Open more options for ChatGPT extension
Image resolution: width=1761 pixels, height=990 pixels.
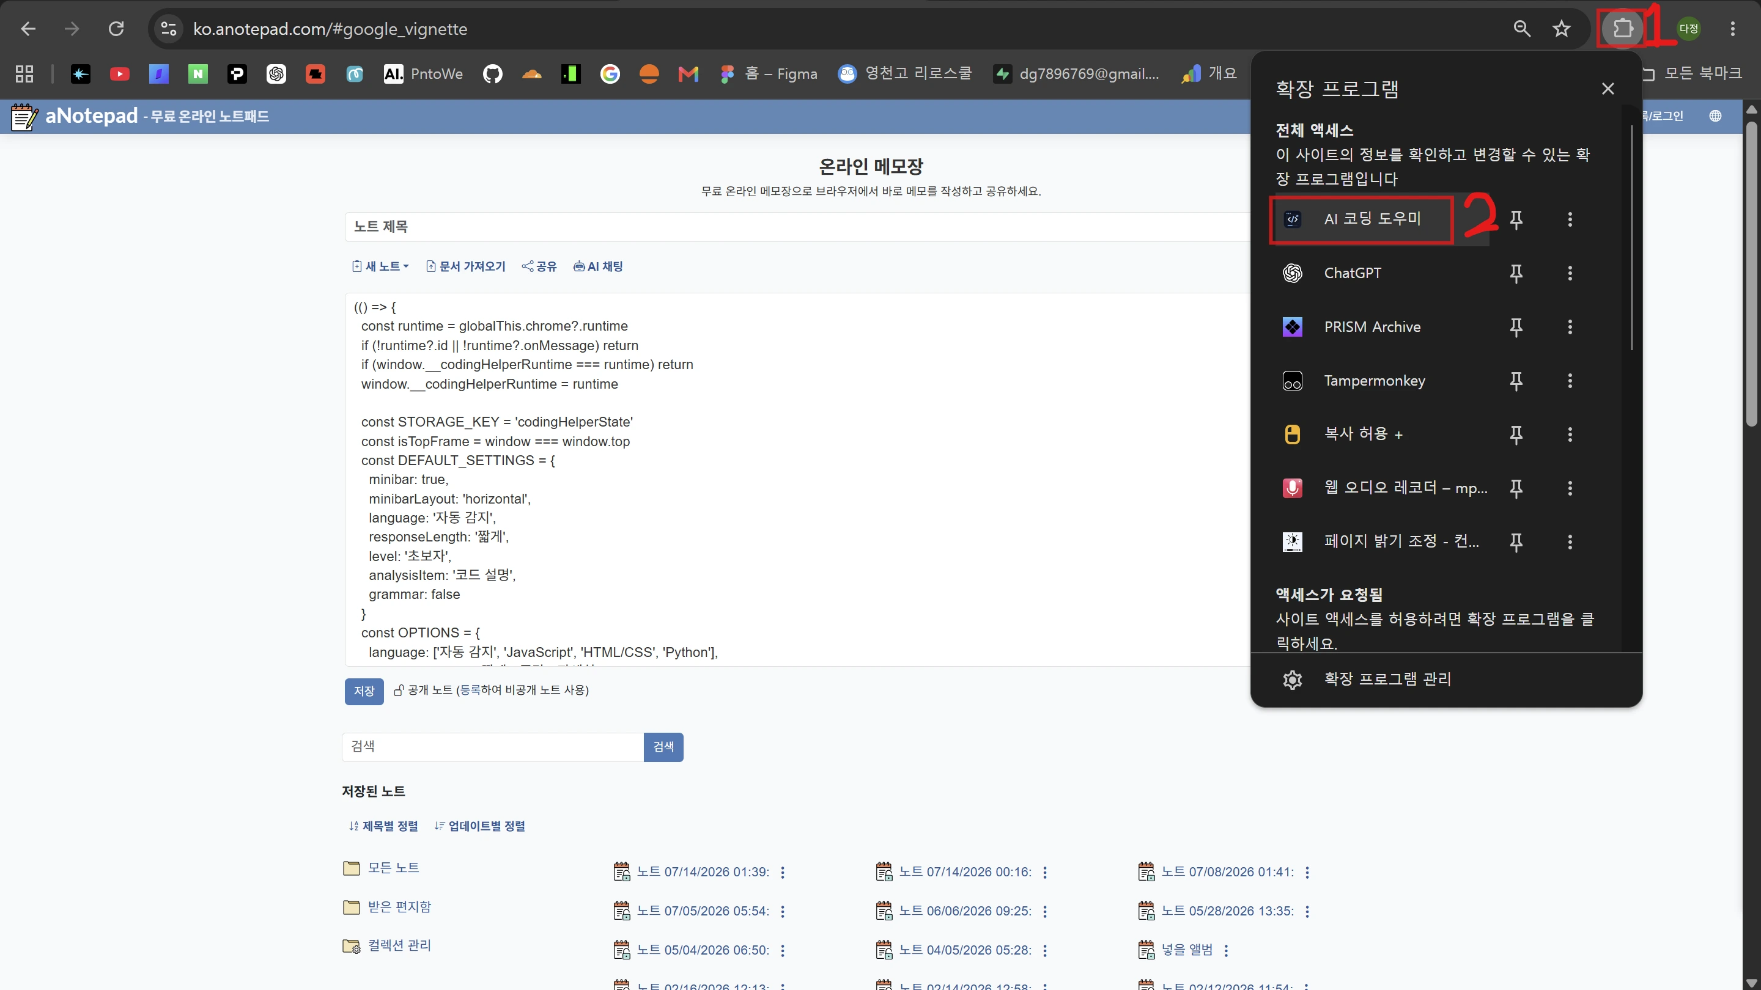(1570, 273)
